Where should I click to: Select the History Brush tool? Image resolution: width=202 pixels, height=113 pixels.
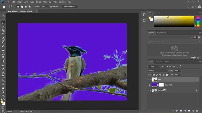(x=3, y=53)
